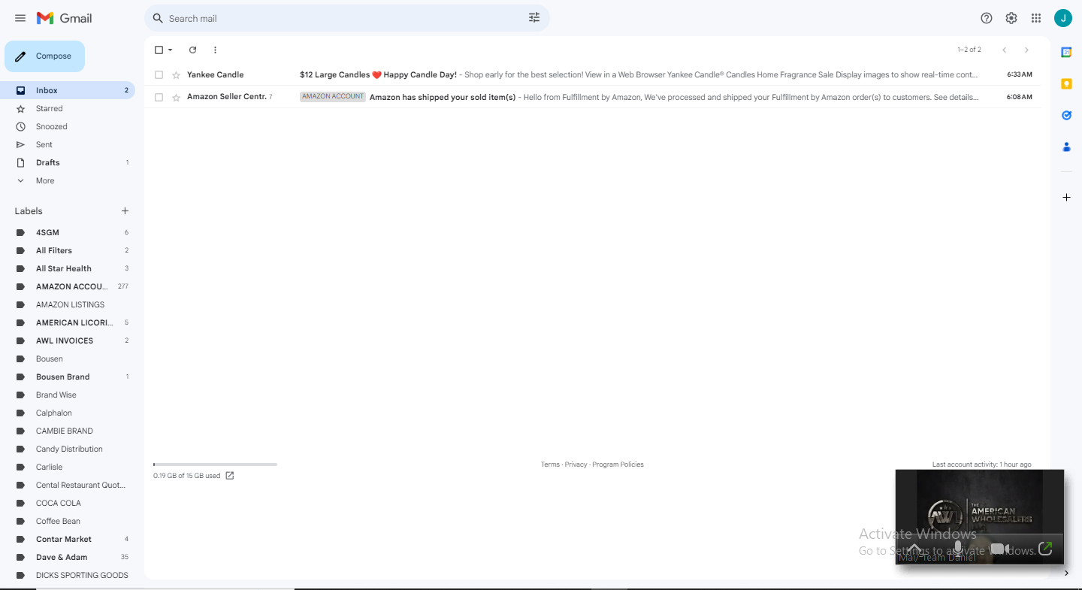Open the Carlisle label
Image resolution: width=1082 pixels, height=590 pixels.
tap(68, 467)
